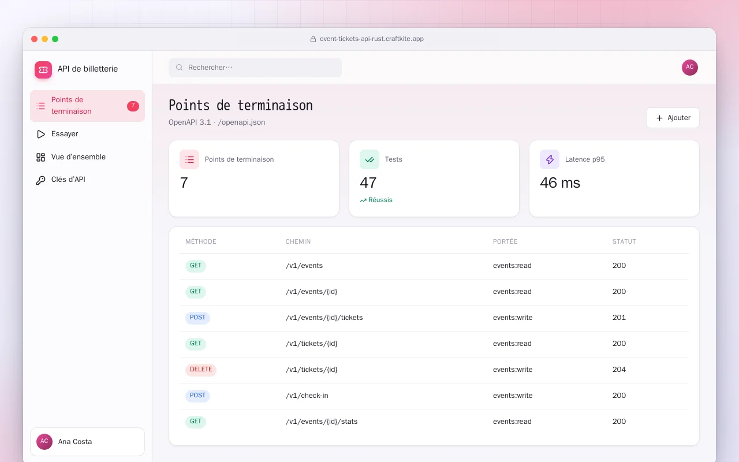Click the POST badge for /v1/check-in
Screen dimensions: 739x462
197,396
